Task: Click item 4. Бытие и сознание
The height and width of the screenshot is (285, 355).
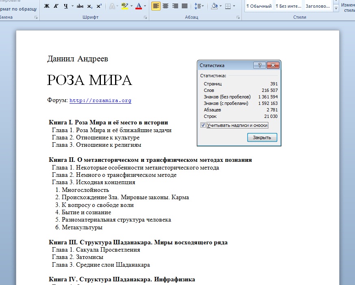Action: 83,212
